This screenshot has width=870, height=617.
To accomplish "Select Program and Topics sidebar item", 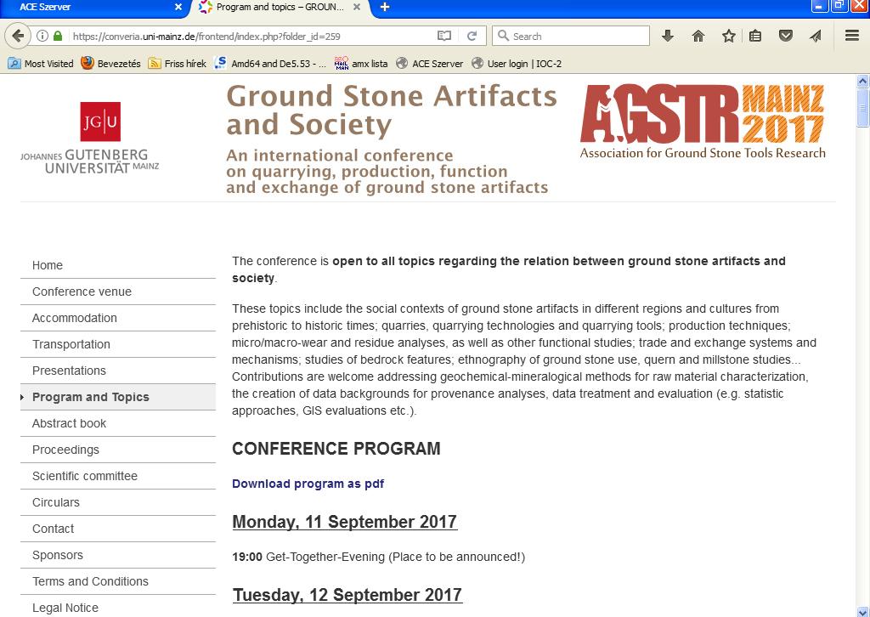I will [117, 397].
